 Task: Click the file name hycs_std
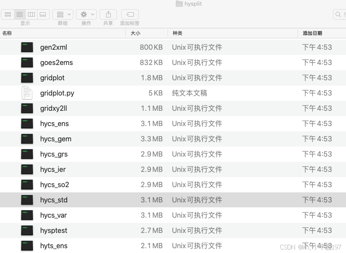[x=54, y=200]
